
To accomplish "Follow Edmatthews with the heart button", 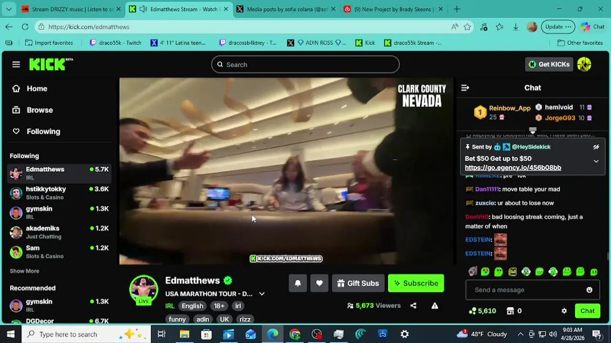I will pyautogui.click(x=319, y=283).
